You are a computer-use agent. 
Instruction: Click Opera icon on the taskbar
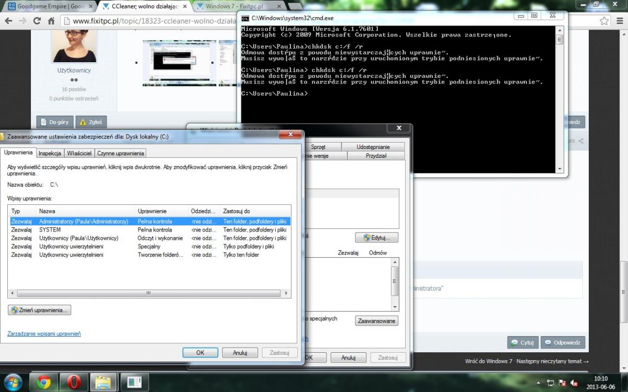click(74, 382)
